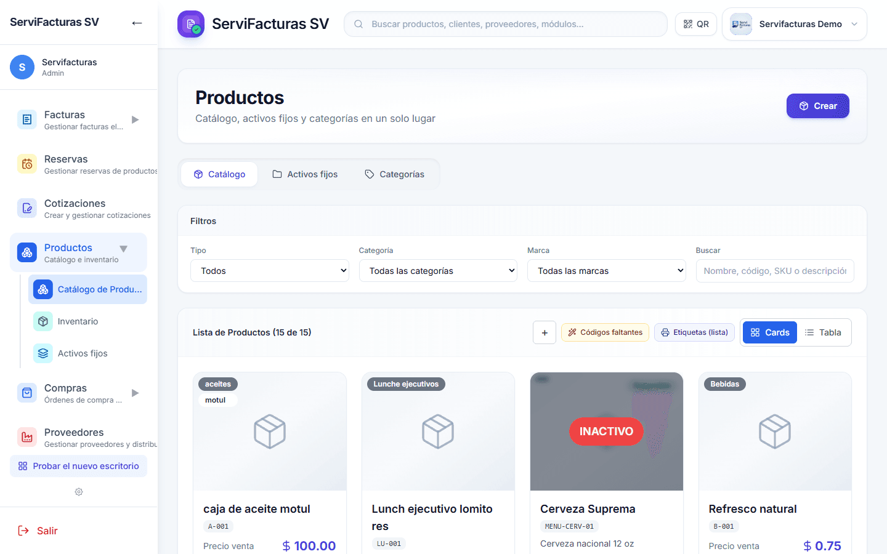Viewport: 887px width, 554px height.
Task: Switch to the Categorías tab
Action: tap(394, 174)
